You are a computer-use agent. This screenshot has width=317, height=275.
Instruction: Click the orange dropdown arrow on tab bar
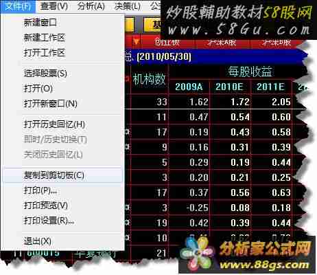tap(137, 42)
